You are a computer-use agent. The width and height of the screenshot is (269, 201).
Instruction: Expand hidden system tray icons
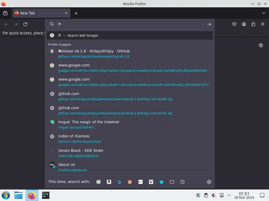point(229,195)
